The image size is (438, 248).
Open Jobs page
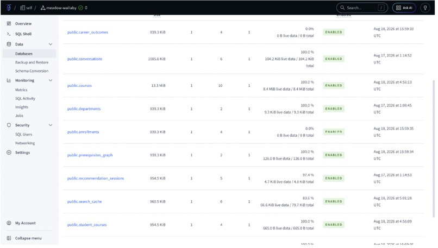(x=19, y=116)
